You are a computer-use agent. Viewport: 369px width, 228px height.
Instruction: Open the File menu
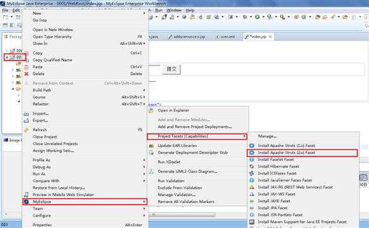(5, 10)
